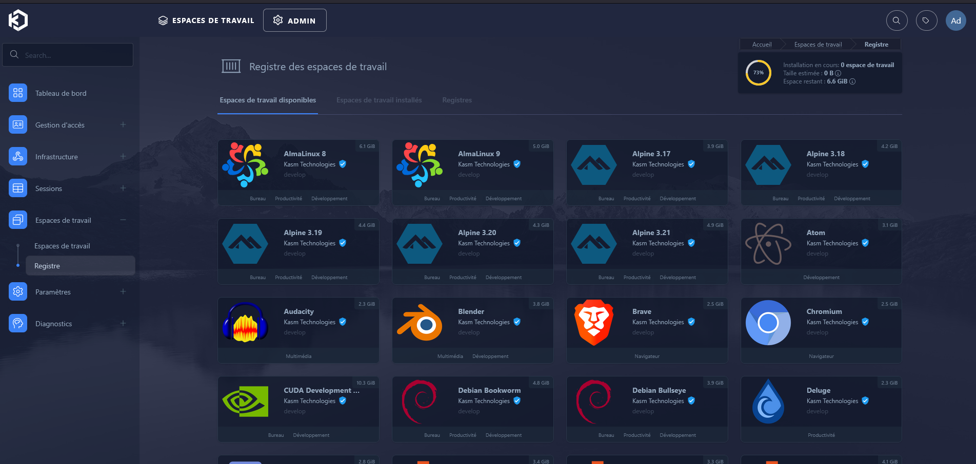
Task: Click the Alpine 3.19 hexagon logo
Action: 245,244
